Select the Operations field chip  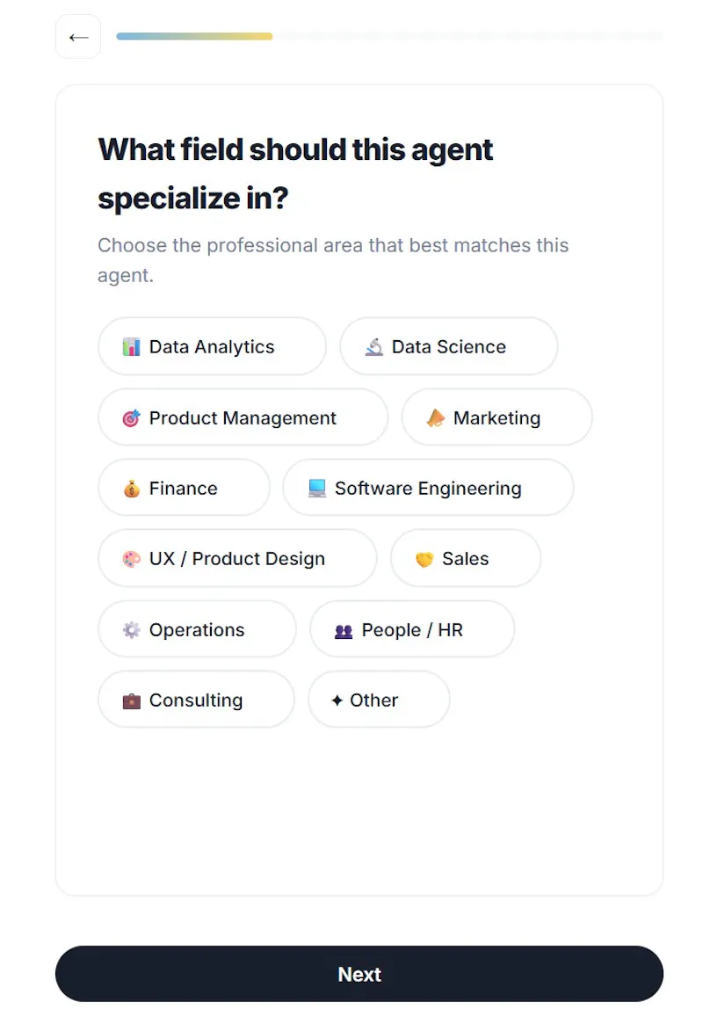pos(197,629)
